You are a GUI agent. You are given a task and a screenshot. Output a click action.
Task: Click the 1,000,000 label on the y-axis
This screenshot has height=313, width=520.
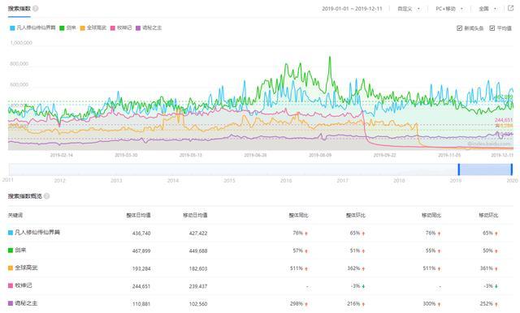(21, 43)
